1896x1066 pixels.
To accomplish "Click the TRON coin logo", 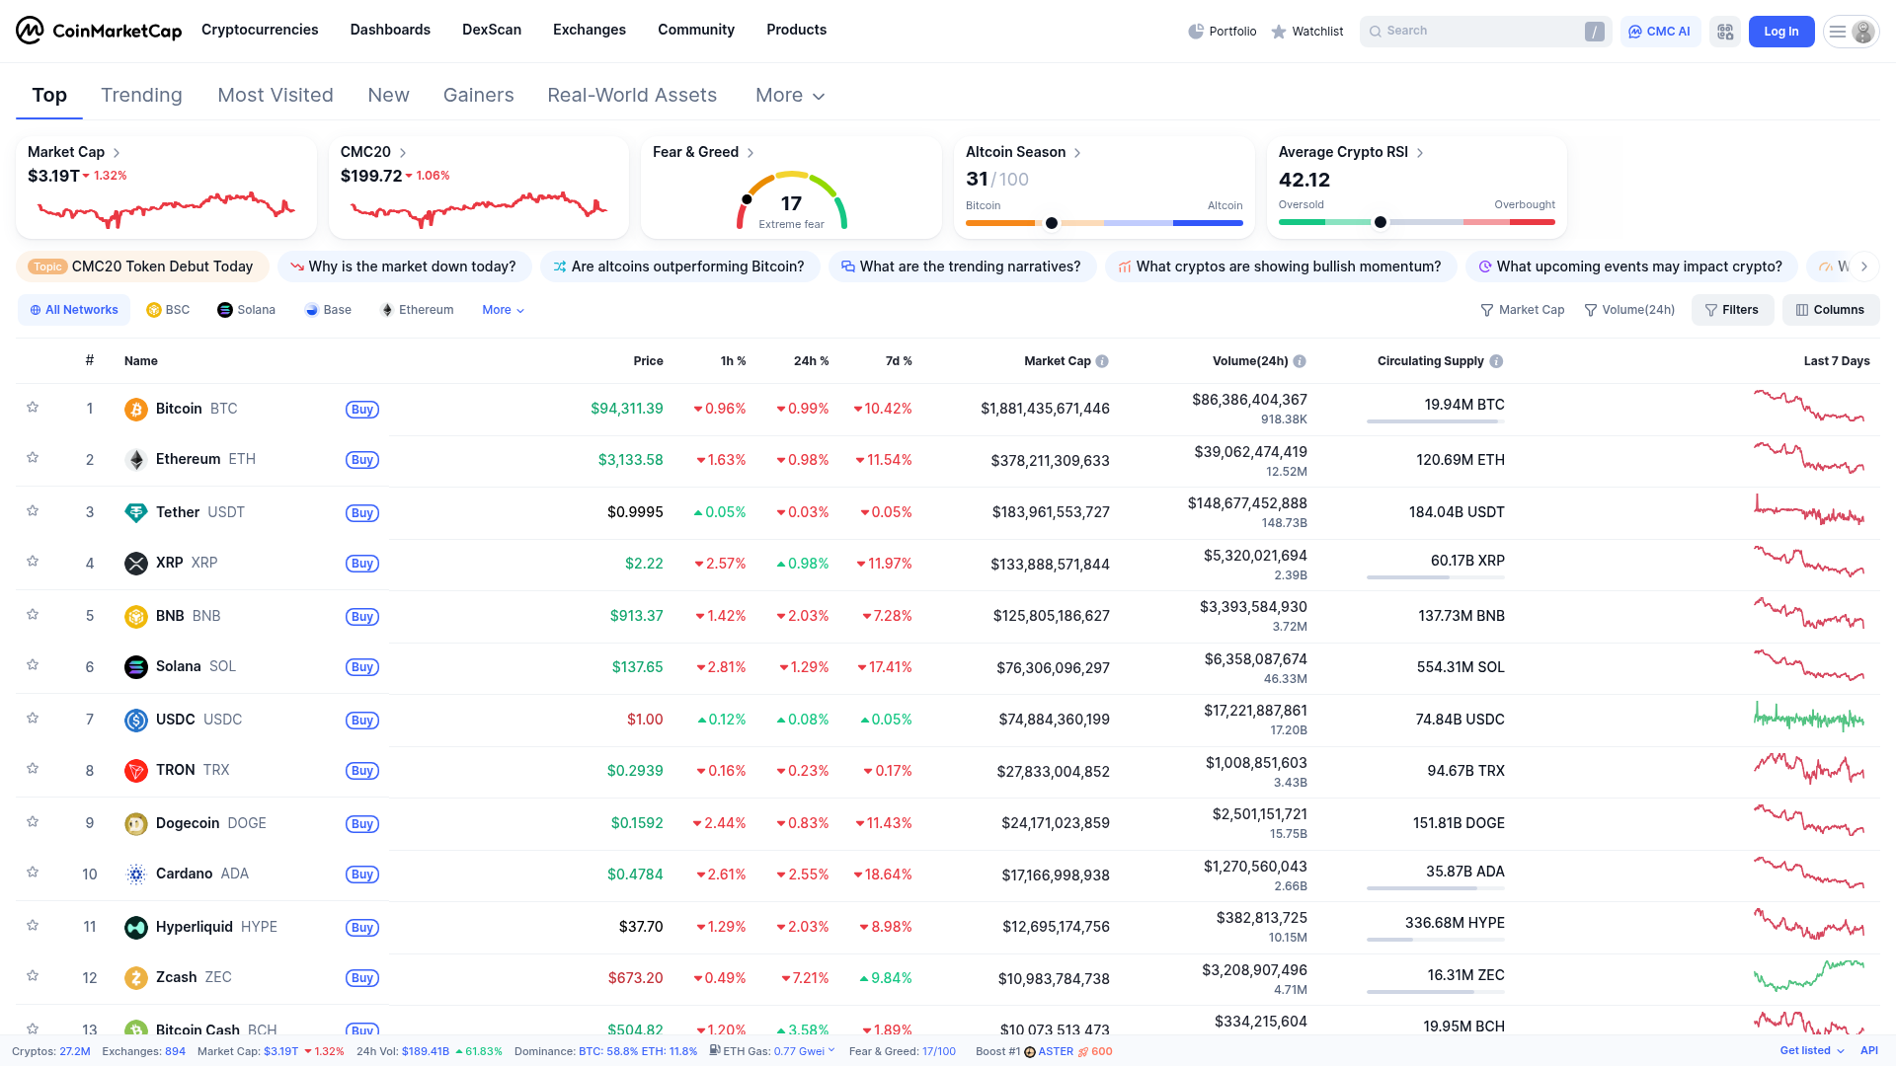I will coord(136,771).
